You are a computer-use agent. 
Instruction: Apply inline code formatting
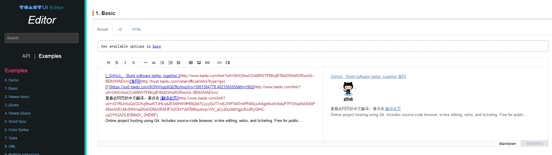(219, 63)
